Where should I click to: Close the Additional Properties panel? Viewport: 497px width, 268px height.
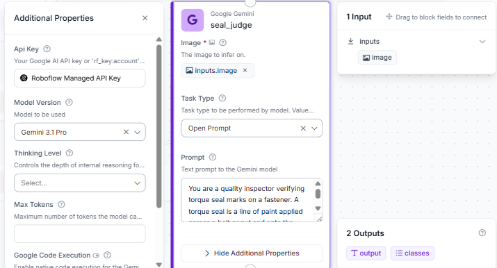click(x=145, y=18)
